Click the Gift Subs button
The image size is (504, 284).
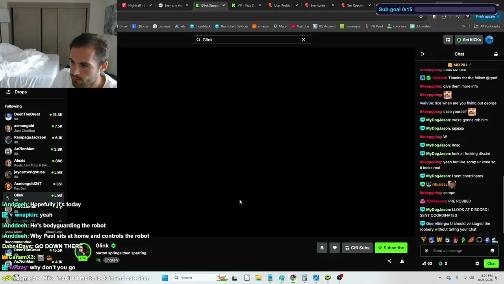[357, 248]
